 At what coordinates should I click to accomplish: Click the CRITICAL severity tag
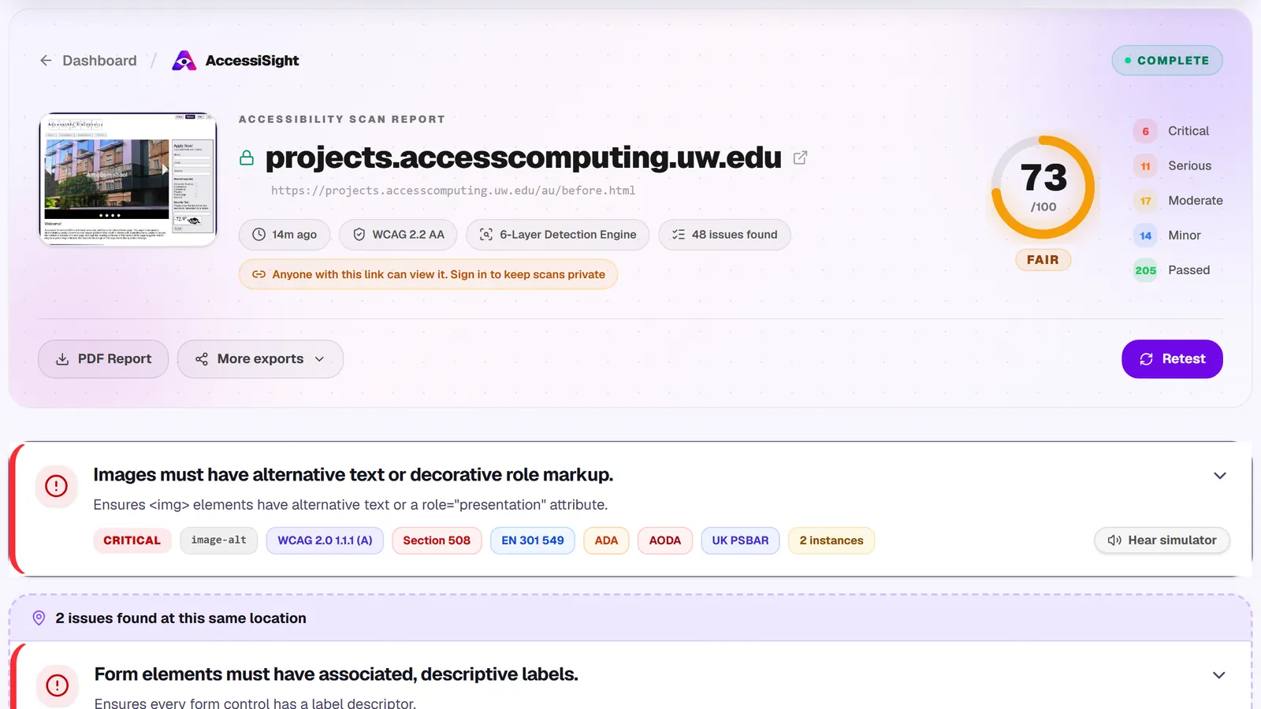[132, 540]
